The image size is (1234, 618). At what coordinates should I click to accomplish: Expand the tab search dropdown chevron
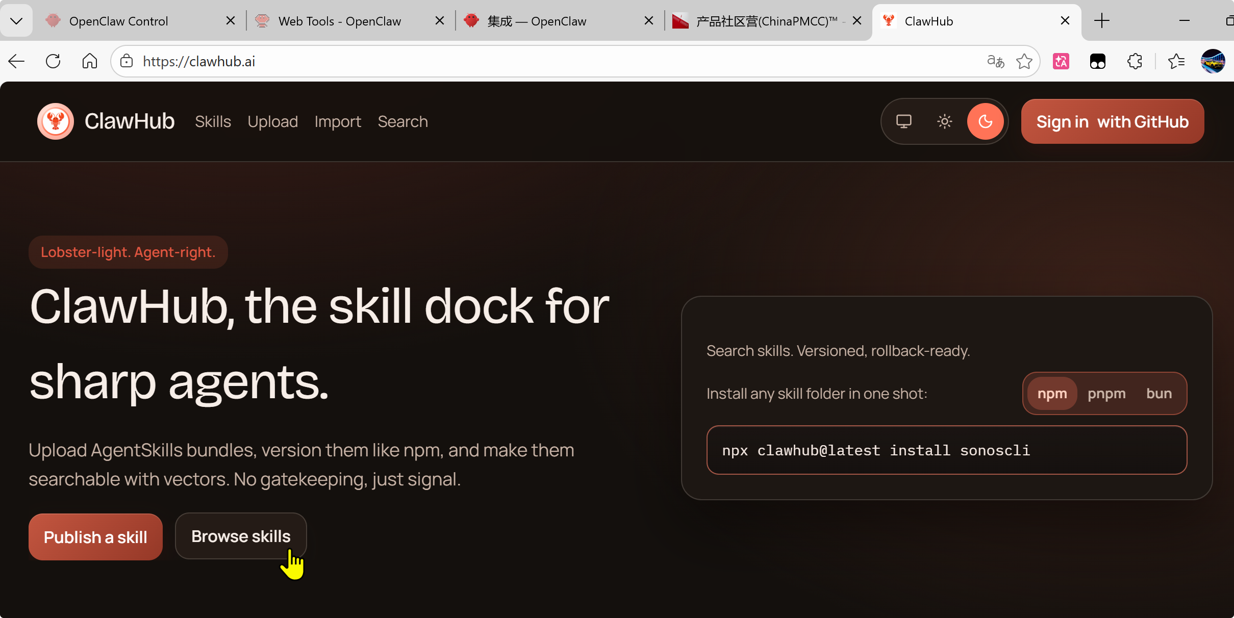[x=16, y=21]
